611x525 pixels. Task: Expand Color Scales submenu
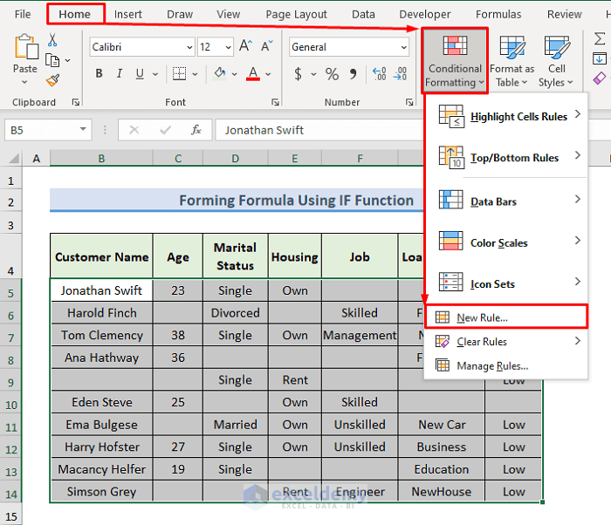coord(505,242)
